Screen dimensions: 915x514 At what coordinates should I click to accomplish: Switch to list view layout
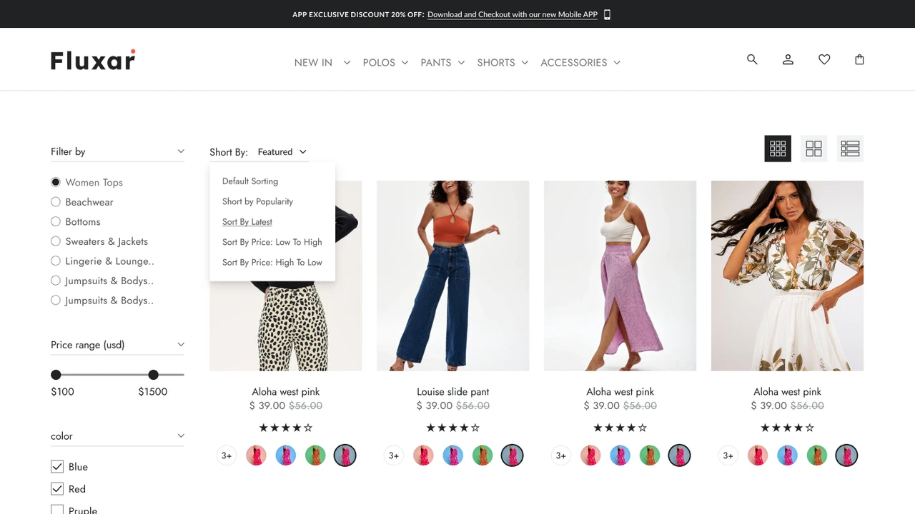pyautogui.click(x=850, y=148)
